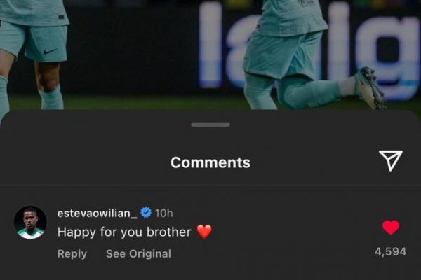421x280 pixels.
Task: Open estevaowilian_ profile picture
Action: click(x=30, y=223)
